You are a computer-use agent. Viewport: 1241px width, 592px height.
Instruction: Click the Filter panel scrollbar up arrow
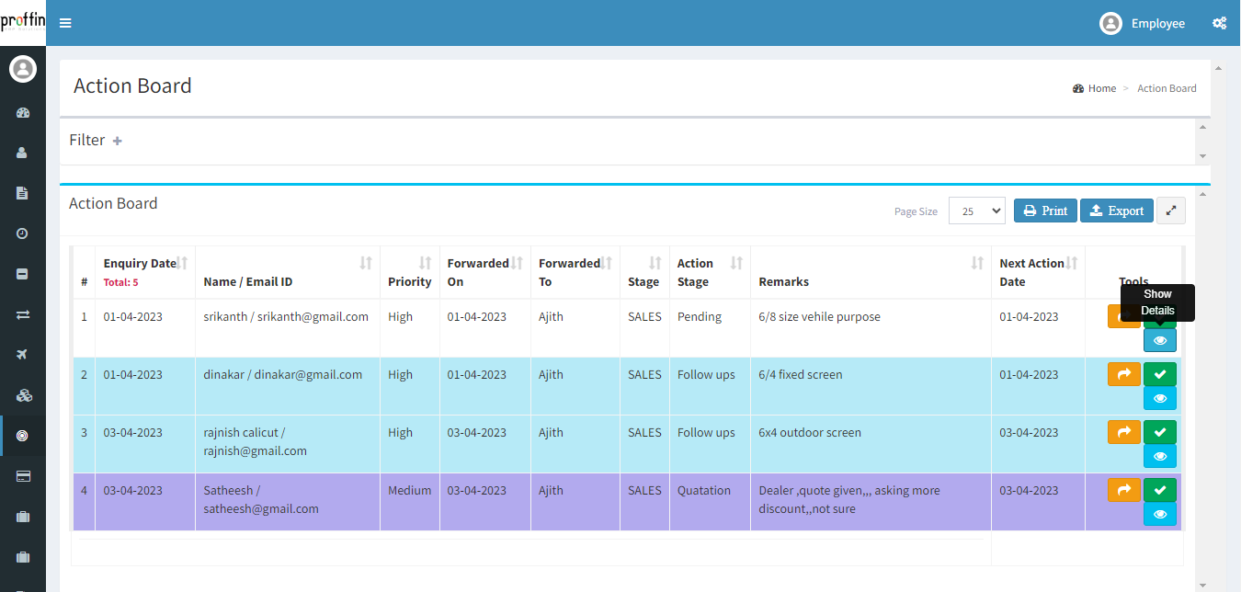point(1203,126)
